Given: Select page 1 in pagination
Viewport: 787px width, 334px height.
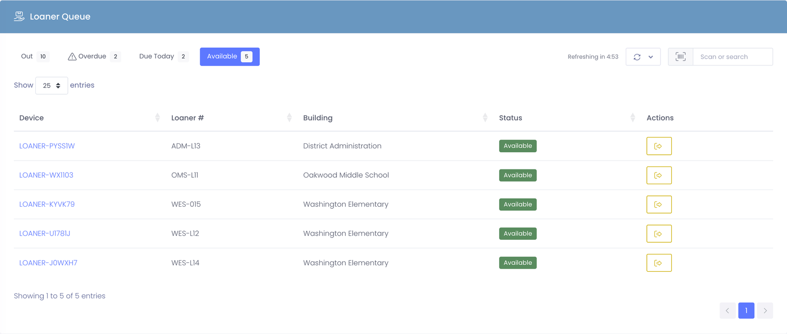Looking at the screenshot, I should click(x=746, y=310).
